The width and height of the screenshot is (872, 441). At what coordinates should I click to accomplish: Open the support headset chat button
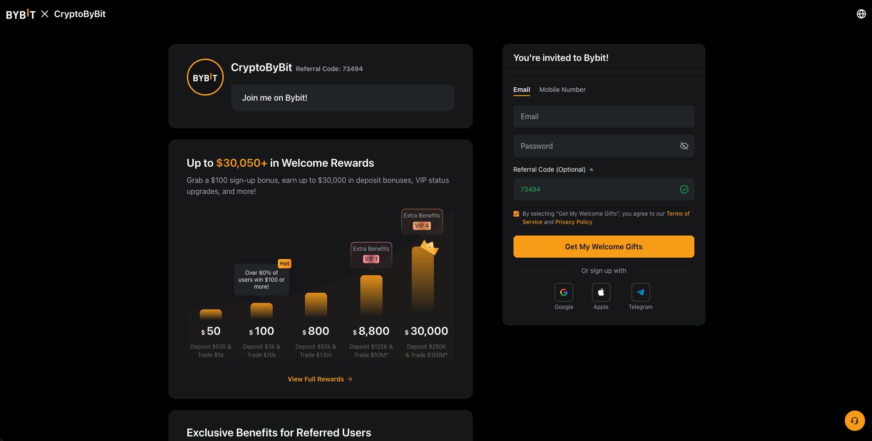854,421
